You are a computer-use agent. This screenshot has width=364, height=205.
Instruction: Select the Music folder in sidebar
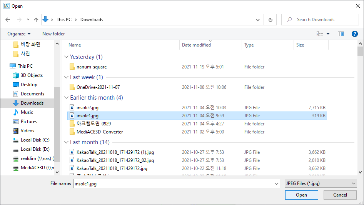click(27, 112)
